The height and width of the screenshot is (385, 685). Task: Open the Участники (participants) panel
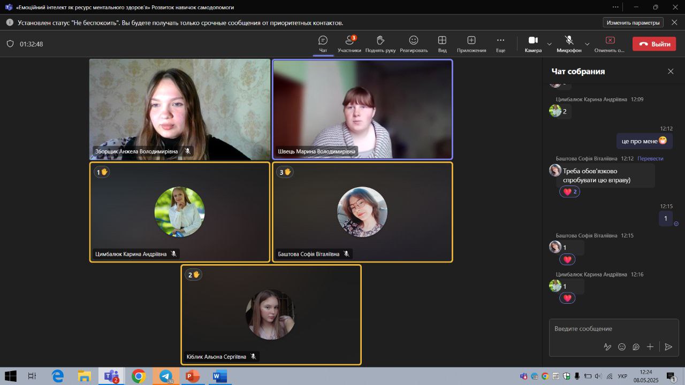pyautogui.click(x=349, y=44)
